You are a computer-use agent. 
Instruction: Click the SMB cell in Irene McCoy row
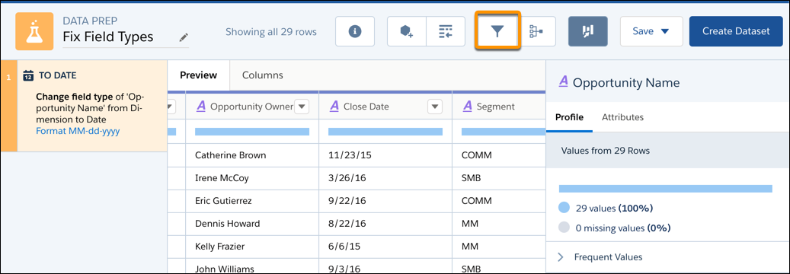coord(499,178)
